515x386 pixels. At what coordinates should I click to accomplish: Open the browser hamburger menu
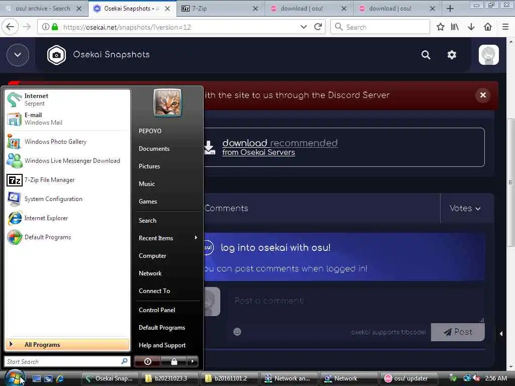tap(505, 27)
